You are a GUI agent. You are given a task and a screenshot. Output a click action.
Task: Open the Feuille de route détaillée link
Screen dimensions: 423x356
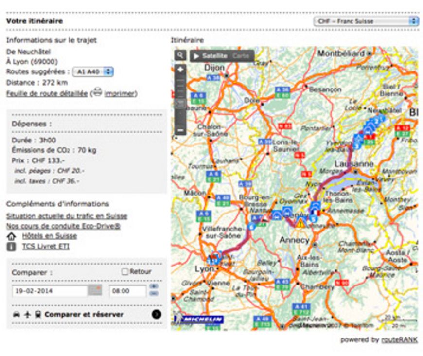(x=47, y=94)
